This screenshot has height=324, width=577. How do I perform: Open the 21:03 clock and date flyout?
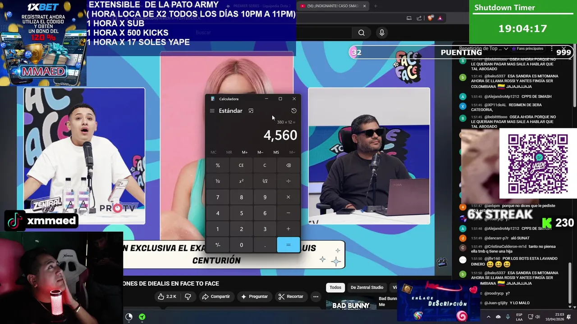coord(554,317)
